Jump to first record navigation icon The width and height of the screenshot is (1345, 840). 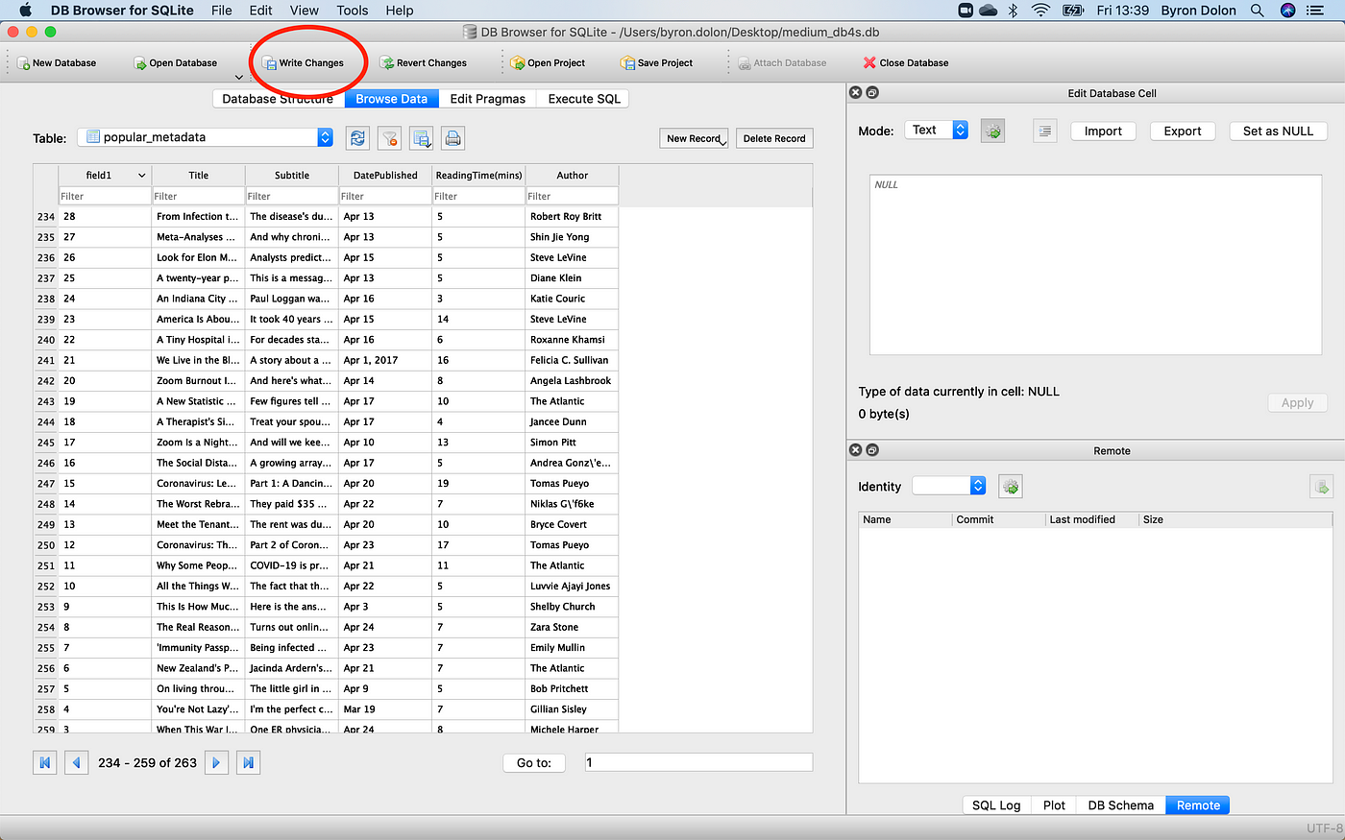[44, 762]
